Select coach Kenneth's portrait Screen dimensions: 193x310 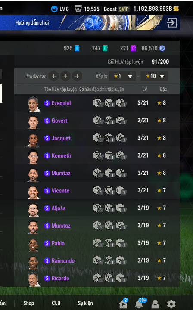[x=33, y=156]
